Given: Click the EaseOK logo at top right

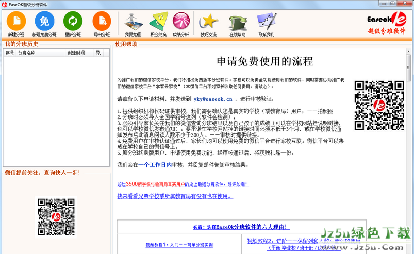Looking at the screenshot, I should 387,23.
